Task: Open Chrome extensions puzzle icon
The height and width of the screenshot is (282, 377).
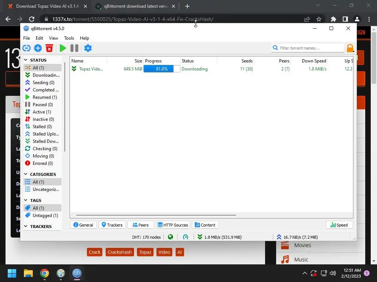Action: tap(333, 19)
